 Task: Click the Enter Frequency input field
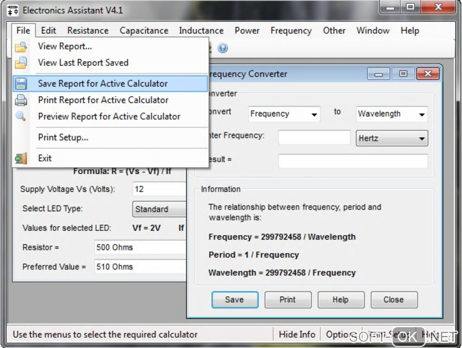(x=314, y=138)
